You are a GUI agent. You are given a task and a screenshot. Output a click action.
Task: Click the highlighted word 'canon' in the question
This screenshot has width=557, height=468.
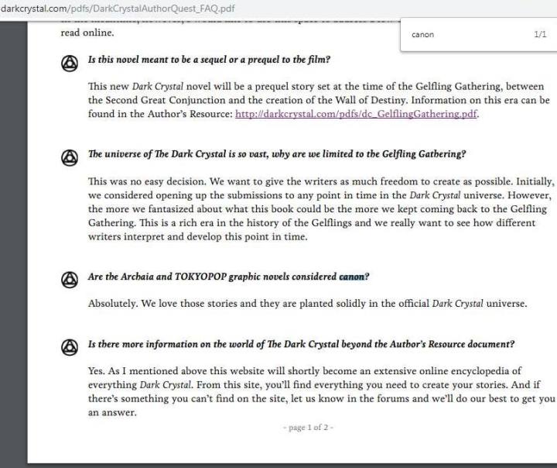point(352,277)
